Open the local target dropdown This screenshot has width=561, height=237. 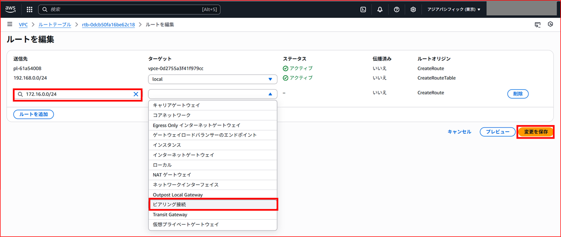(x=213, y=79)
